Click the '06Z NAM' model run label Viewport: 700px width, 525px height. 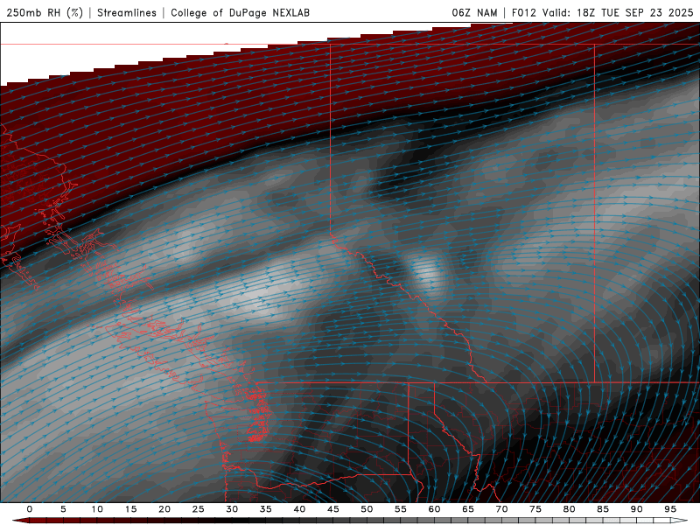point(474,12)
